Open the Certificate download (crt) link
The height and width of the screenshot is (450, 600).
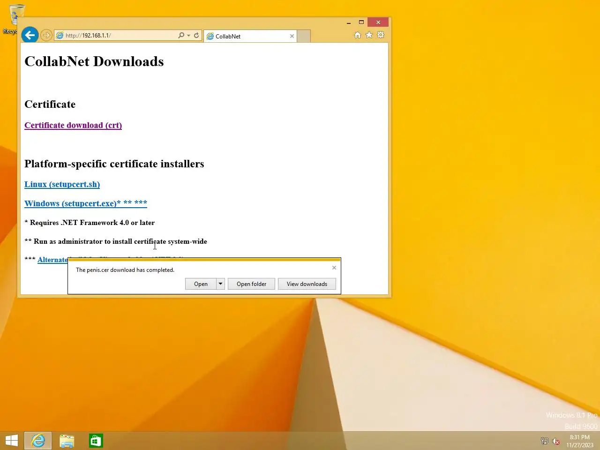pyautogui.click(x=73, y=125)
